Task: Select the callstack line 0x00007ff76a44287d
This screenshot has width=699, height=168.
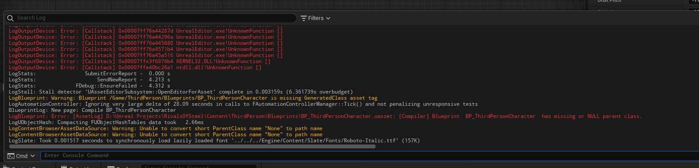Action: click(x=146, y=31)
